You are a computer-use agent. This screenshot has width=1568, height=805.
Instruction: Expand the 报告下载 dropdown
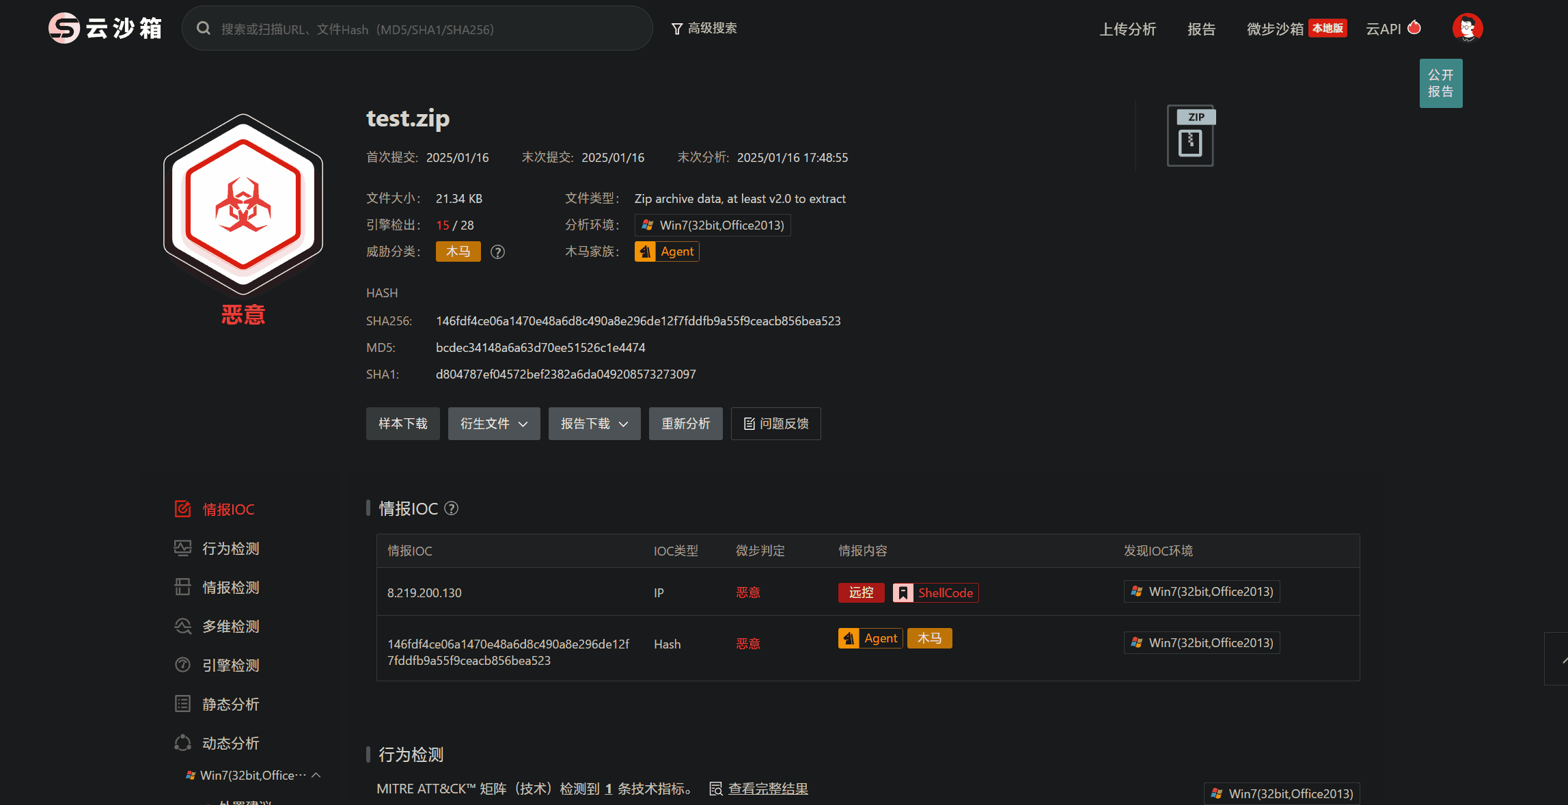[x=594, y=424]
